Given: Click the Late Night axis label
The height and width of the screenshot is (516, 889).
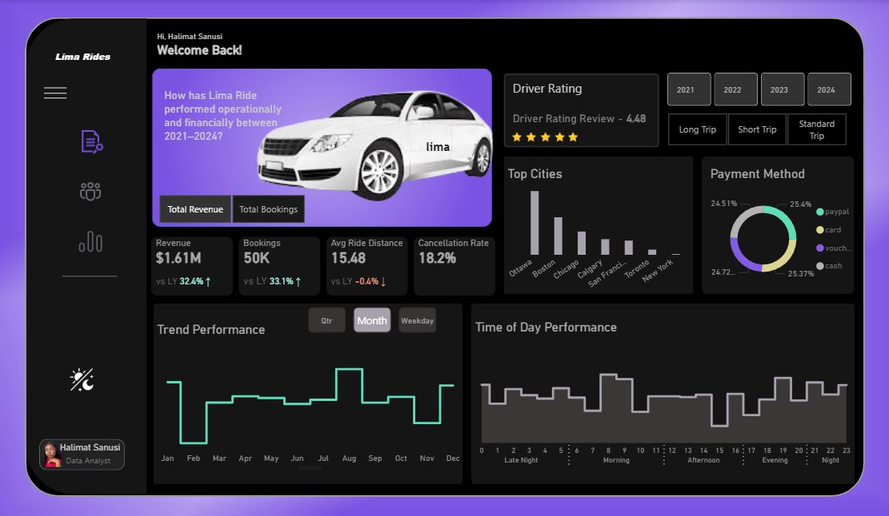Looking at the screenshot, I should (x=521, y=460).
